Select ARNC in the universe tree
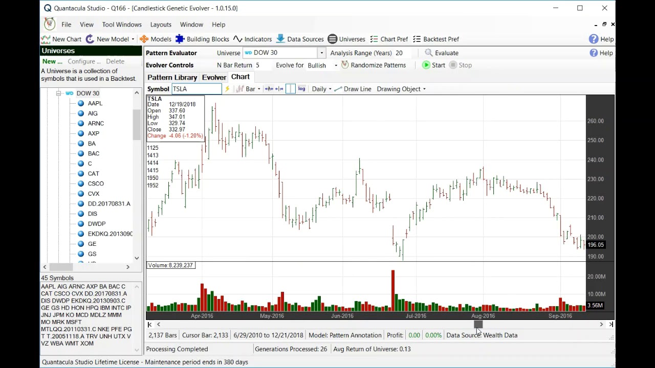The image size is (655, 368). 96,123
